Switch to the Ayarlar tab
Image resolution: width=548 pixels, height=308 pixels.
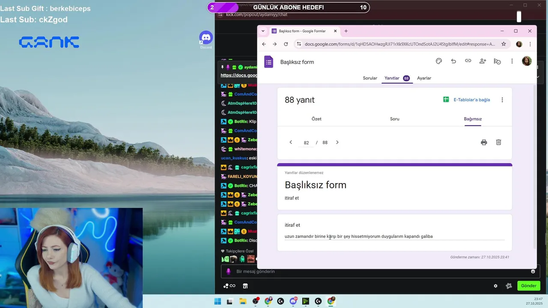(x=424, y=78)
